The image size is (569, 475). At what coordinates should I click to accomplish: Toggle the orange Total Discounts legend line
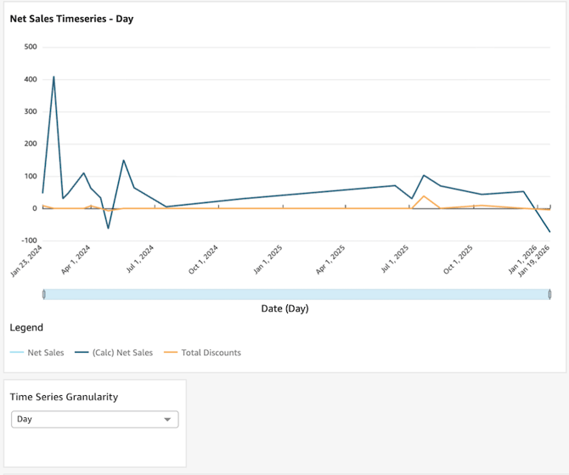[170, 353]
